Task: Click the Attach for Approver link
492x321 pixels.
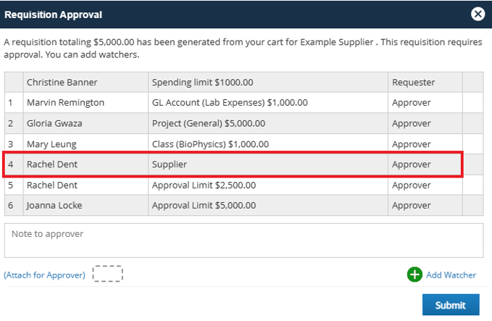Action: click(44, 275)
